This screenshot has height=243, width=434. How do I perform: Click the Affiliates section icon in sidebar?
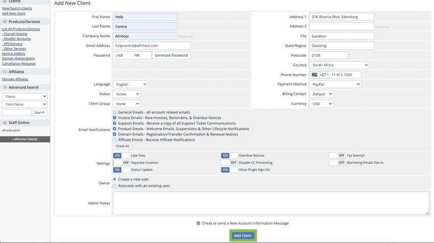coord(5,72)
